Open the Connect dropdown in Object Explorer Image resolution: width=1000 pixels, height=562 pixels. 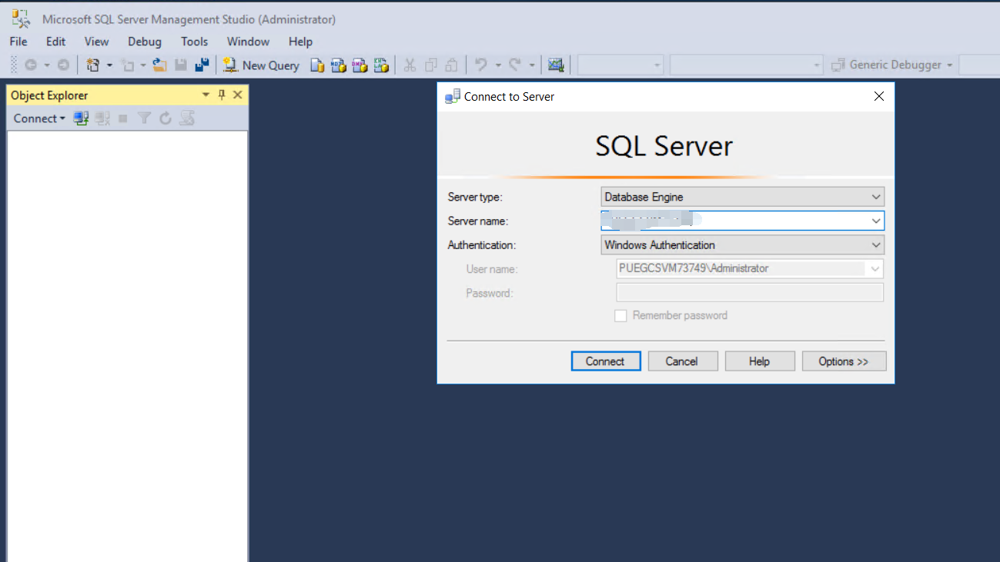pyautogui.click(x=38, y=118)
